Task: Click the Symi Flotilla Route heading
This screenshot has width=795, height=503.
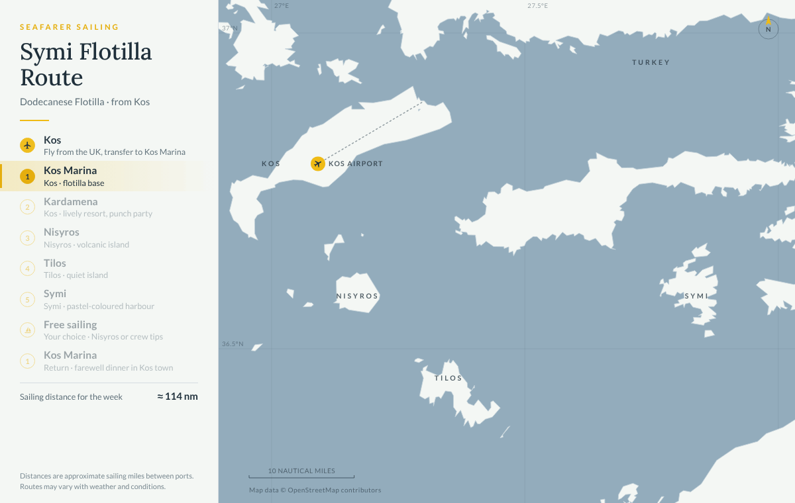Action: click(86, 64)
